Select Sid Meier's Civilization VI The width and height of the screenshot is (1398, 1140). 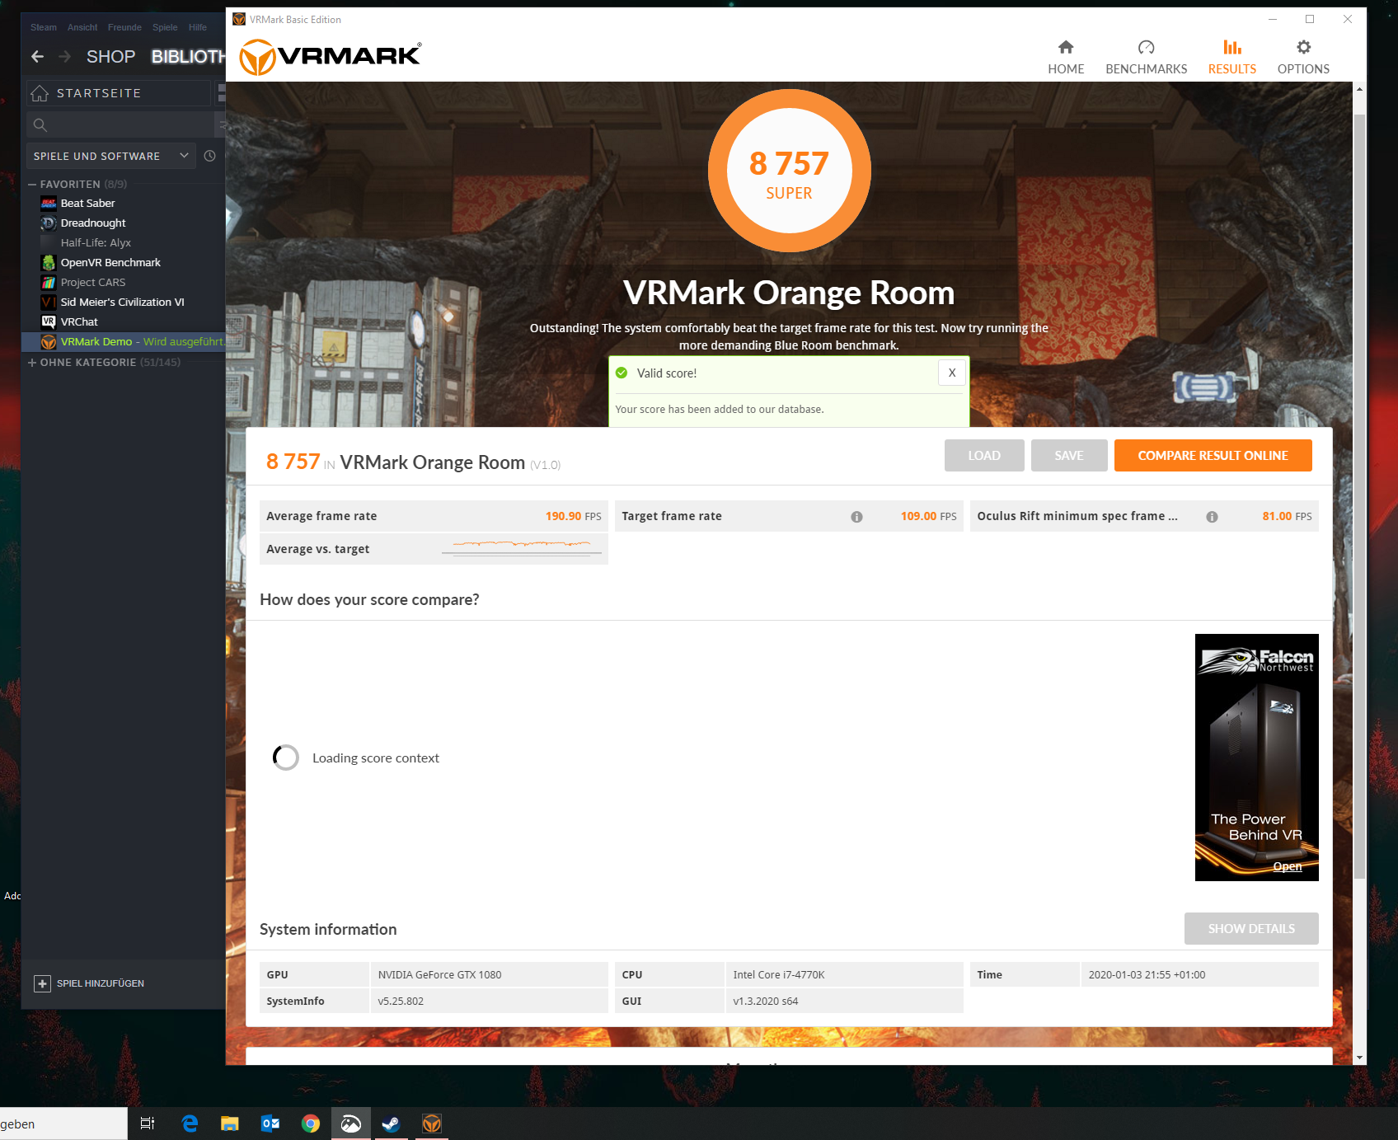122,302
